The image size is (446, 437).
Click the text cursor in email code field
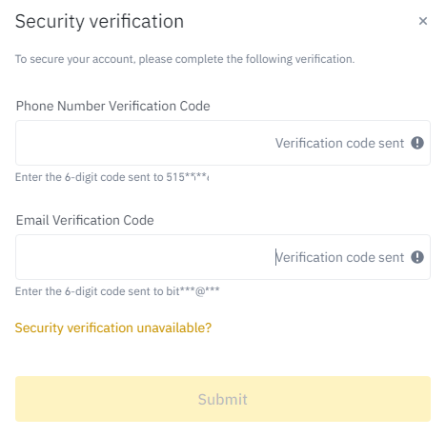coord(275,257)
